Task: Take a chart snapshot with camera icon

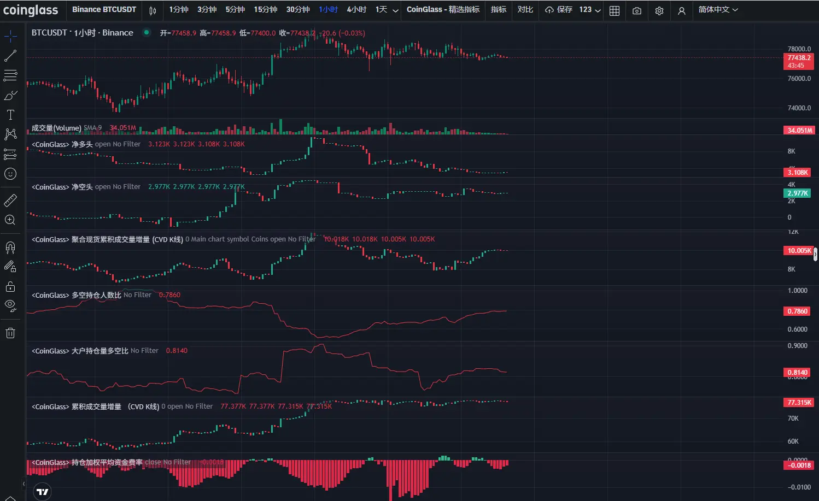Action: [637, 10]
